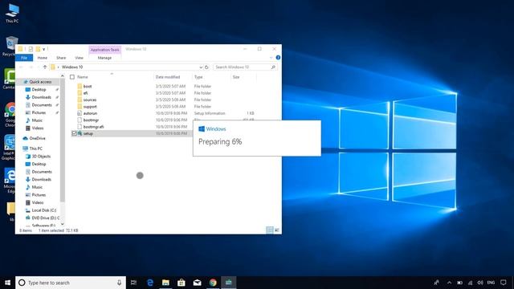Screen dimensions: 514x289
Task: Open Explorer help question mark
Action: tap(278, 58)
